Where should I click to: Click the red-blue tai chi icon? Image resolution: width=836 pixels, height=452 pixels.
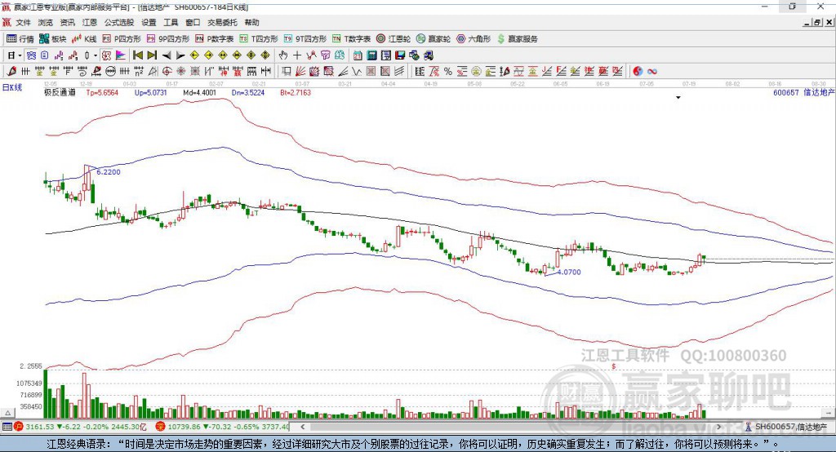tap(638, 72)
